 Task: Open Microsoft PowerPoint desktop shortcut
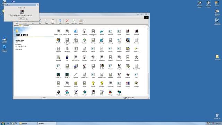click(x=217, y=22)
